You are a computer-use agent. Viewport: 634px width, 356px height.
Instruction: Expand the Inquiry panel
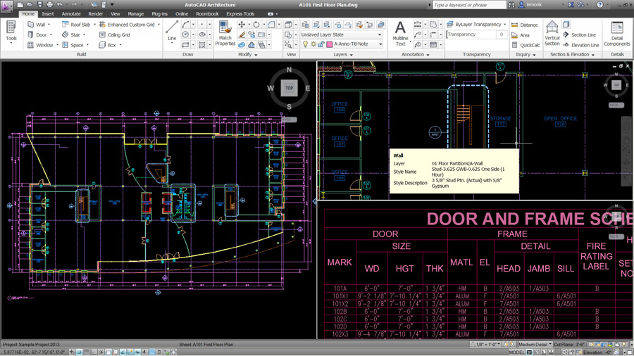point(526,54)
